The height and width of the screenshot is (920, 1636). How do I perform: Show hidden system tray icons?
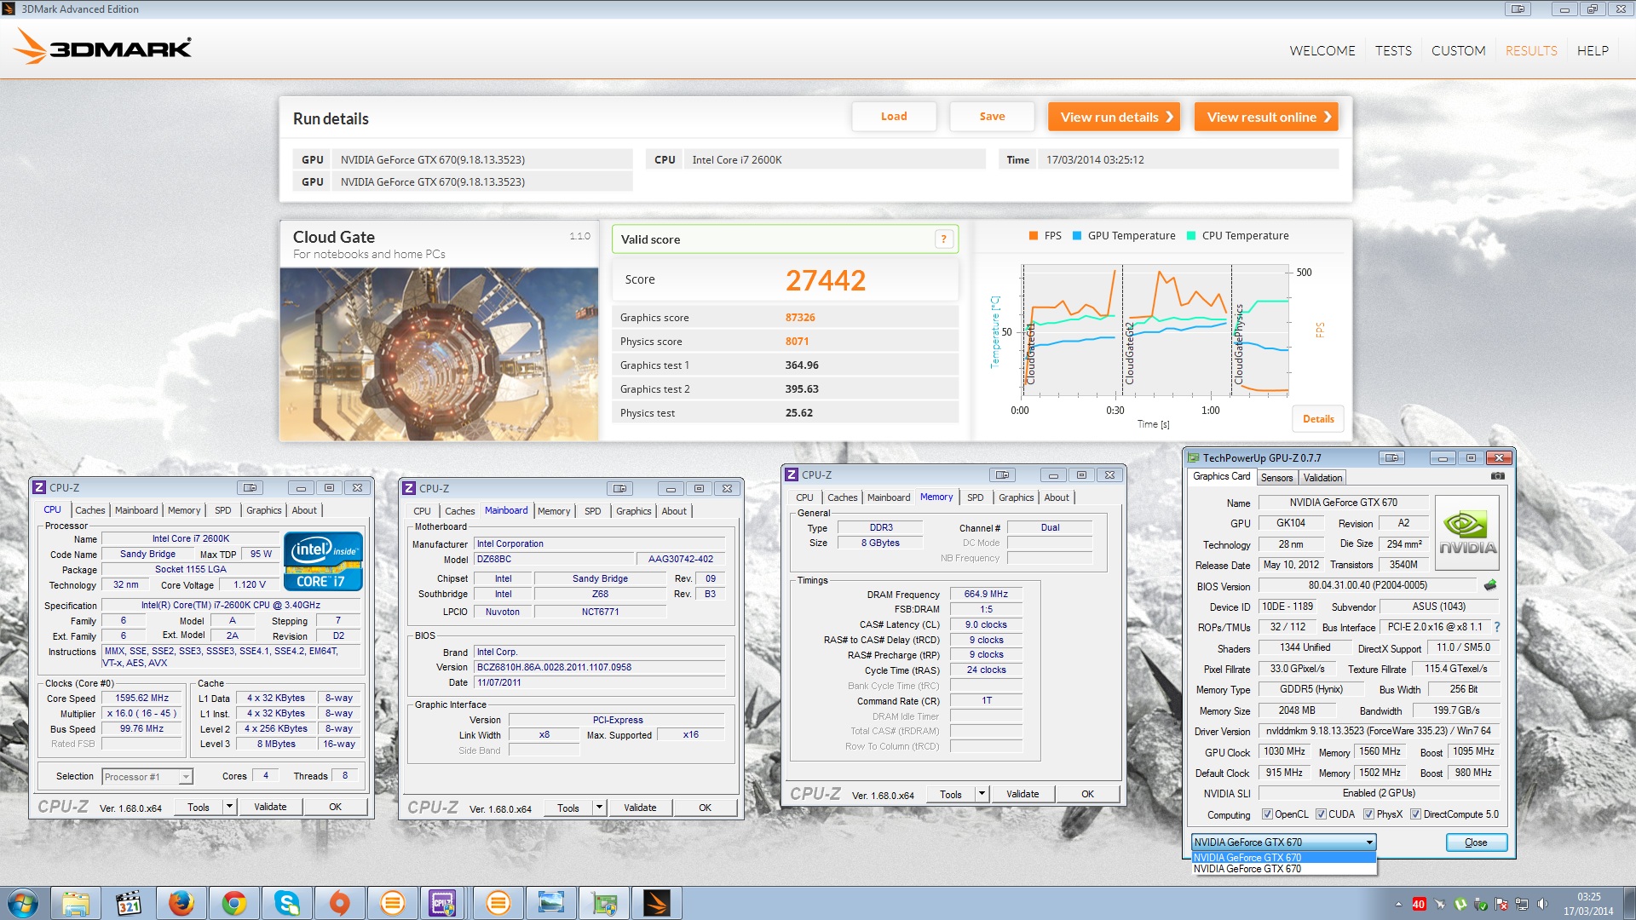tap(1398, 904)
